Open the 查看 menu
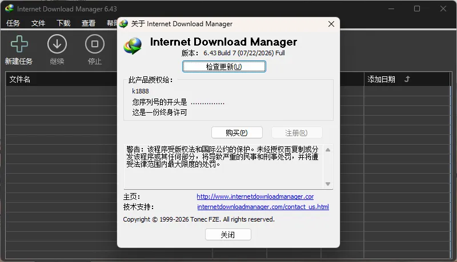This screenshot has width=457, height=262. point(89,23)
